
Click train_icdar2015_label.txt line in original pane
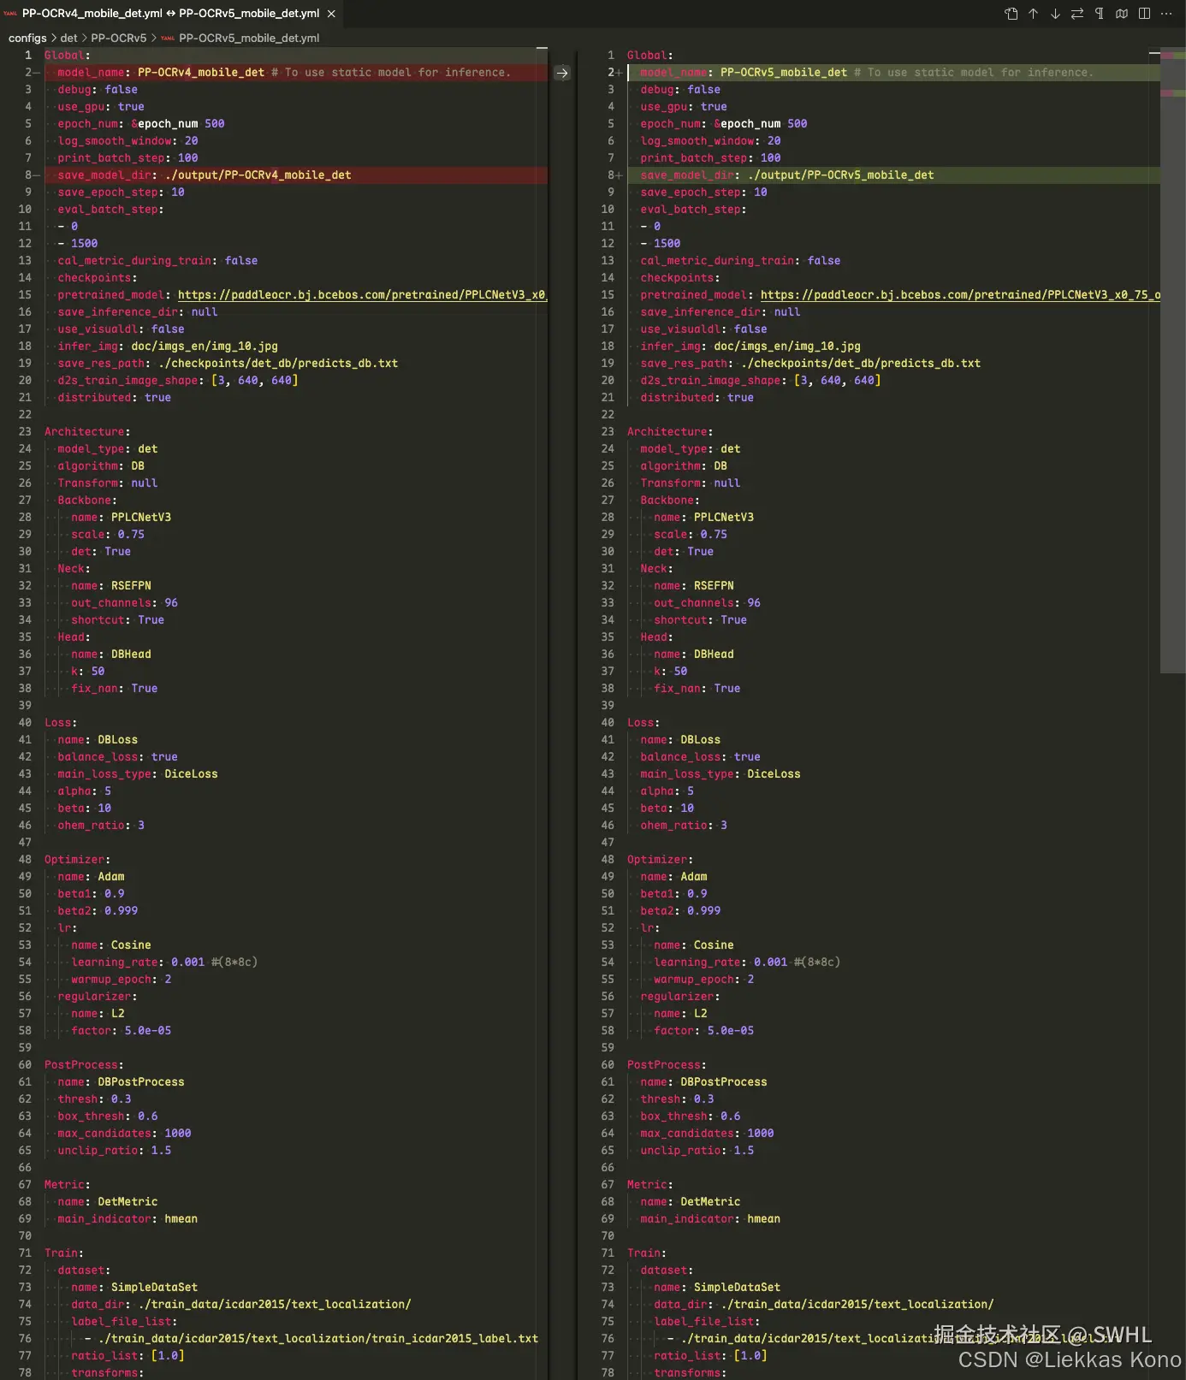point(311,1339)
